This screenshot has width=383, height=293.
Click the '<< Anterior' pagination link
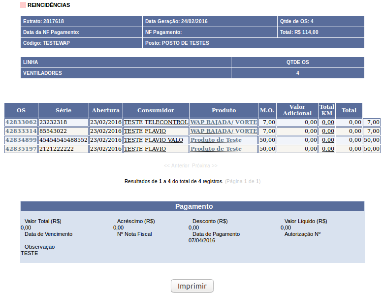[176, 165]
